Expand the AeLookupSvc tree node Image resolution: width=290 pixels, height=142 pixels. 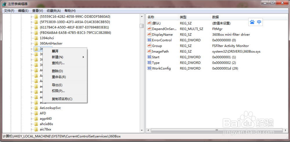point(31,108)
